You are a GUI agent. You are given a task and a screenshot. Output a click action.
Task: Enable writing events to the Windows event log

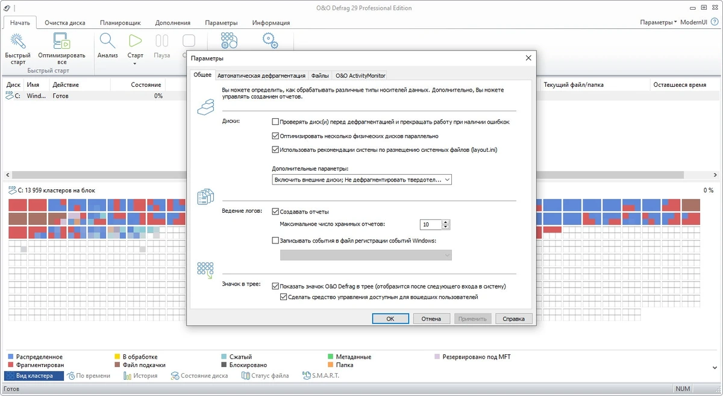275,240
